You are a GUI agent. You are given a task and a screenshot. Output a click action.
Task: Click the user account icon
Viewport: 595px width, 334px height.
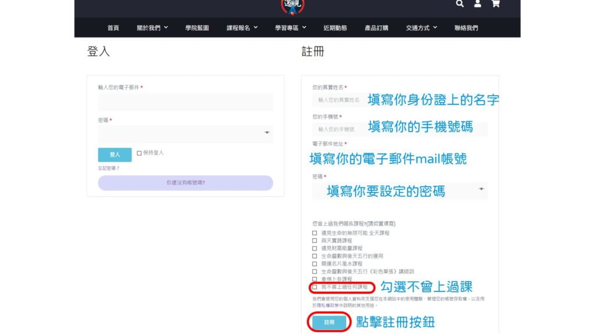coord(478,3)
